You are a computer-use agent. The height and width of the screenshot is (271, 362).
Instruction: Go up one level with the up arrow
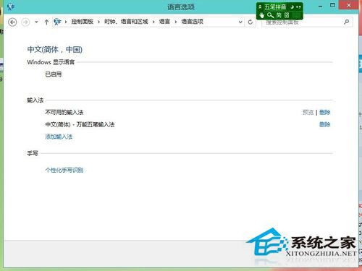click(x=46, y=22)
